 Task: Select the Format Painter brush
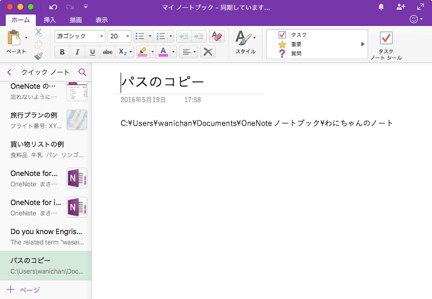click(38, 56)
